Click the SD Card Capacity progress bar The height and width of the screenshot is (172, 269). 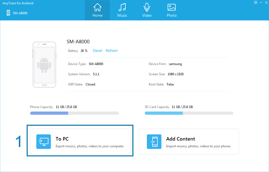pyautogui.click(x=189, y=113)
